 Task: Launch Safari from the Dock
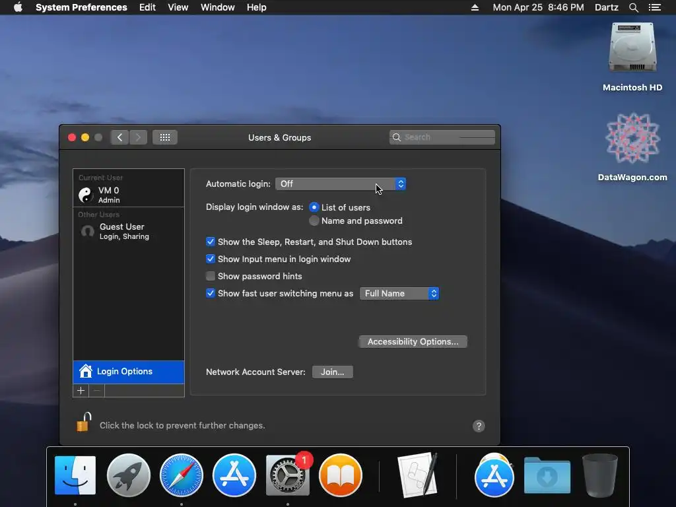[x=182, y=475]
